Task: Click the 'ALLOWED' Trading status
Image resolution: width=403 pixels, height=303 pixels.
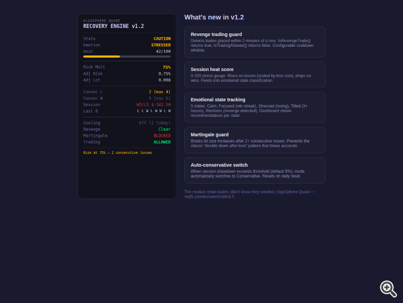Action: (x=162, y=142)
